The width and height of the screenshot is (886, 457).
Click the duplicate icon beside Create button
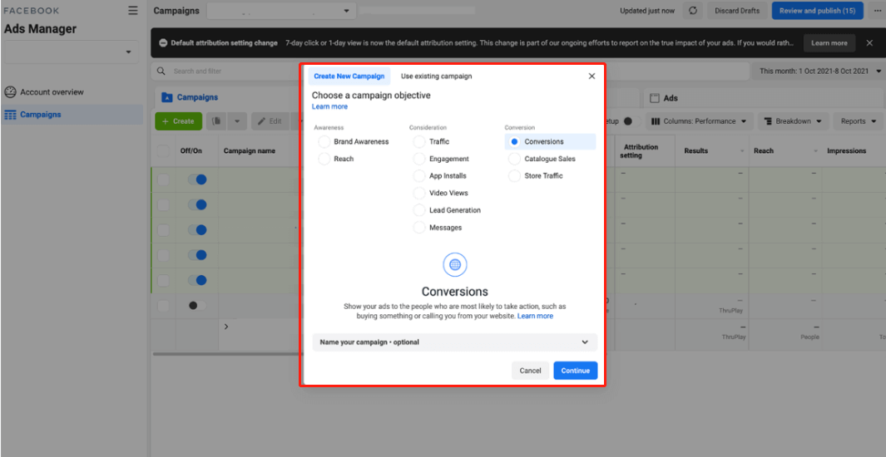click(216, 120)
